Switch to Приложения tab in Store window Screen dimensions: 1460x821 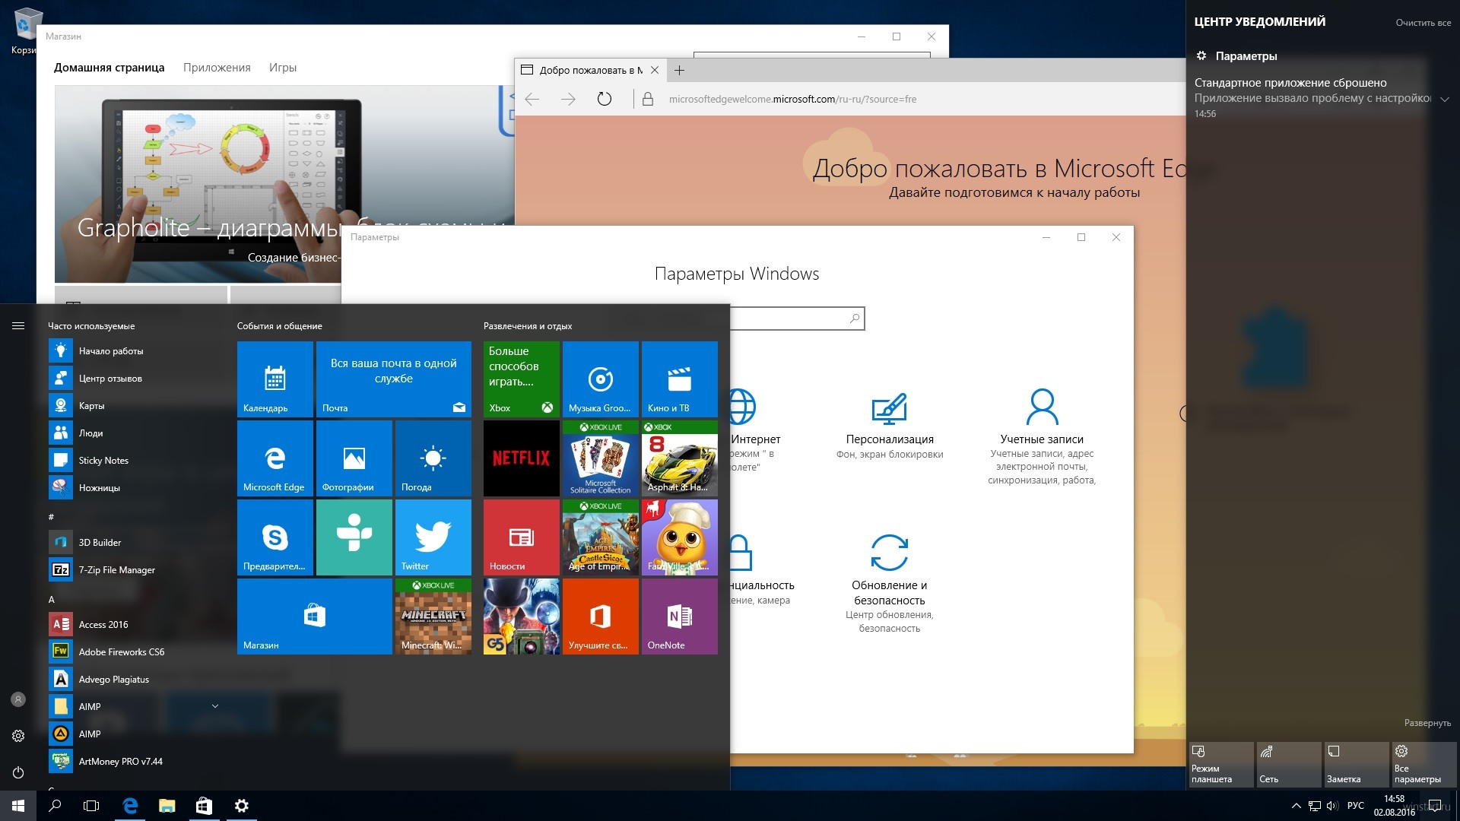[x=217, y=68]
